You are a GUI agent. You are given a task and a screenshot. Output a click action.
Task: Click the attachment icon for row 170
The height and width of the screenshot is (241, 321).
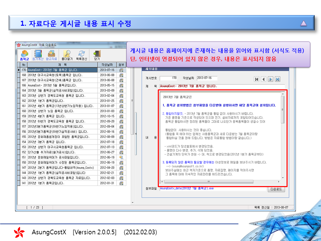(x=121, y=70)
